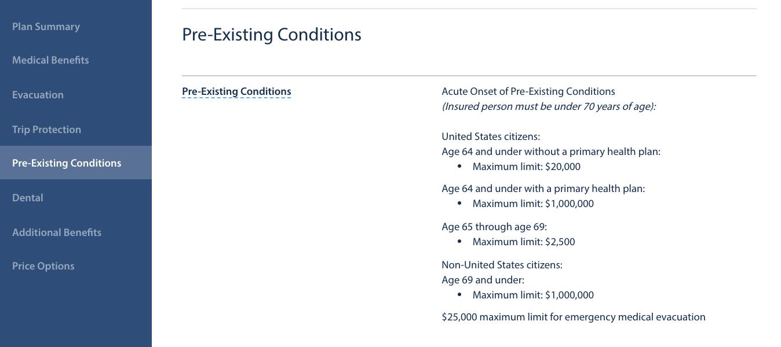Click the Non-United States citizens label
This screenshot has height=347, width=781.
coord(502,265)
